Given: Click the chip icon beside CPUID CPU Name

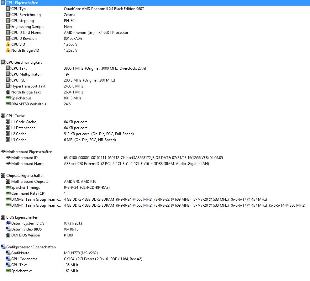Looking at the screenshot, I should tap(8, 32).
